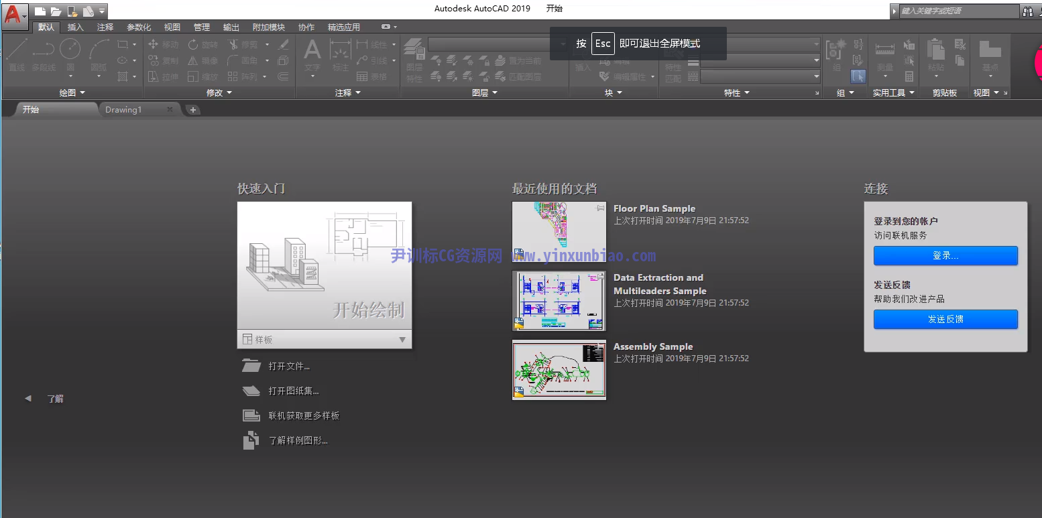
Task: Click the 了解 page arrow on the left
Action: pyautogui.click(x=27, y=398)
